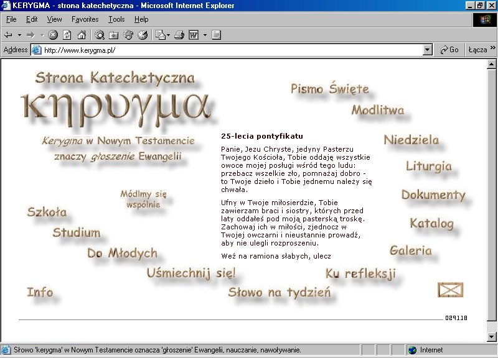Open the Favorites folder icon
Image resolution: width=498 pixels, height=358 pixels.
point(114,35)
